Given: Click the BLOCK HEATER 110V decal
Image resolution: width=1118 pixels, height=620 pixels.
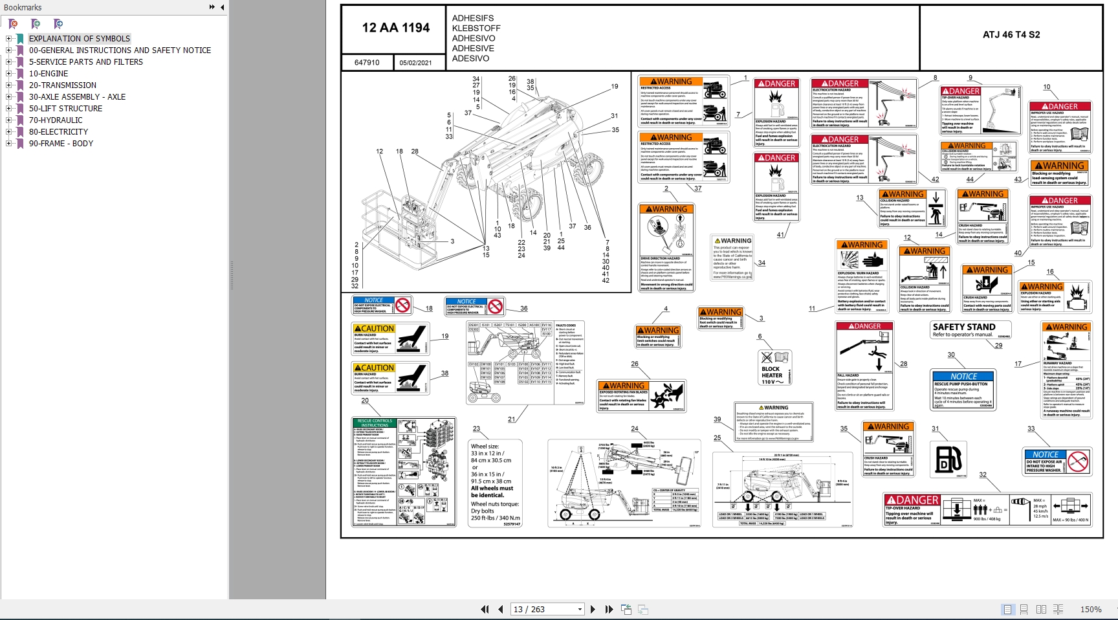Looking at the screenshot, I should pos(774,368).
